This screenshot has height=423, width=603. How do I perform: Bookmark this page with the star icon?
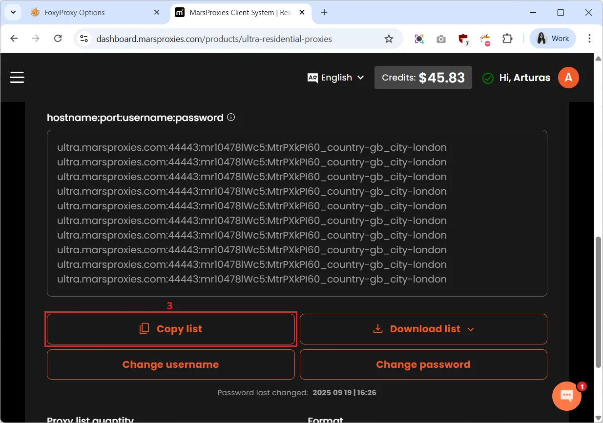(x=389, y=39)
